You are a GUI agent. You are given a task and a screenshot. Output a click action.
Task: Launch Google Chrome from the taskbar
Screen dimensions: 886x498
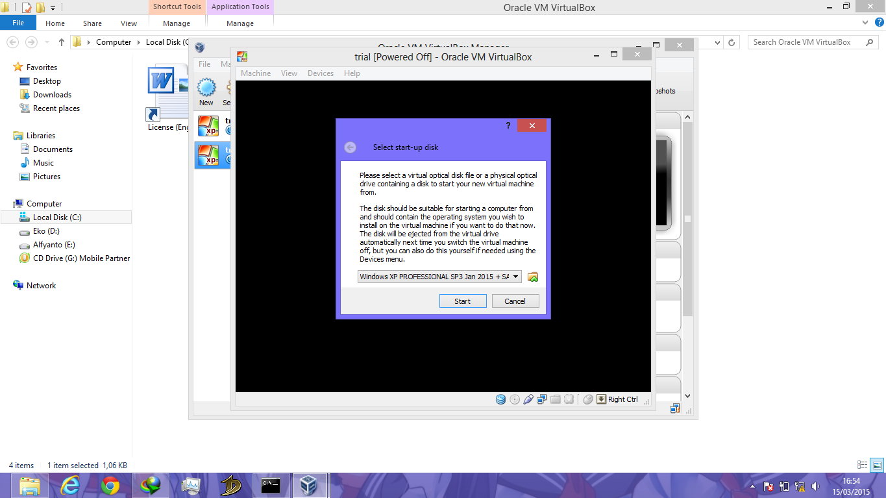[110, 486]
